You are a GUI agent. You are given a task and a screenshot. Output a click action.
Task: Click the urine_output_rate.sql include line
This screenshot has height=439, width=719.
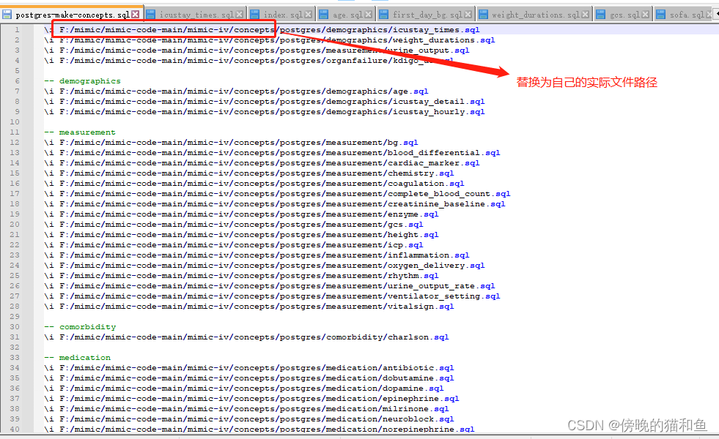point(270,286)
